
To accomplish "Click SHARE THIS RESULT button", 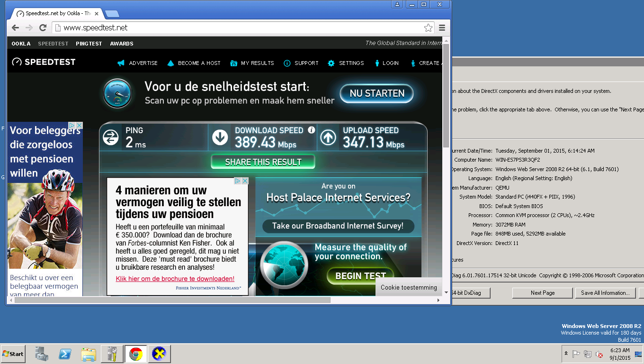I will coord(263,162).
